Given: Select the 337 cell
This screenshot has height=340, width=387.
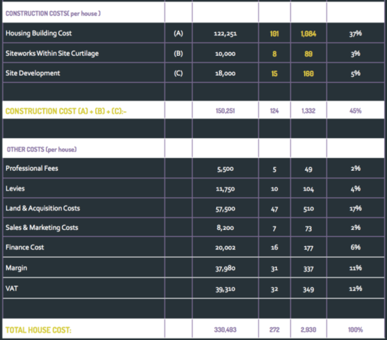Looking at the screenshot, I should click(x=308, y=269).
